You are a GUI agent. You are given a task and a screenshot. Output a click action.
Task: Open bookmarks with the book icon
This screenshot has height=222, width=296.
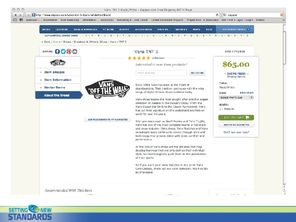click(x=15, y=20)
